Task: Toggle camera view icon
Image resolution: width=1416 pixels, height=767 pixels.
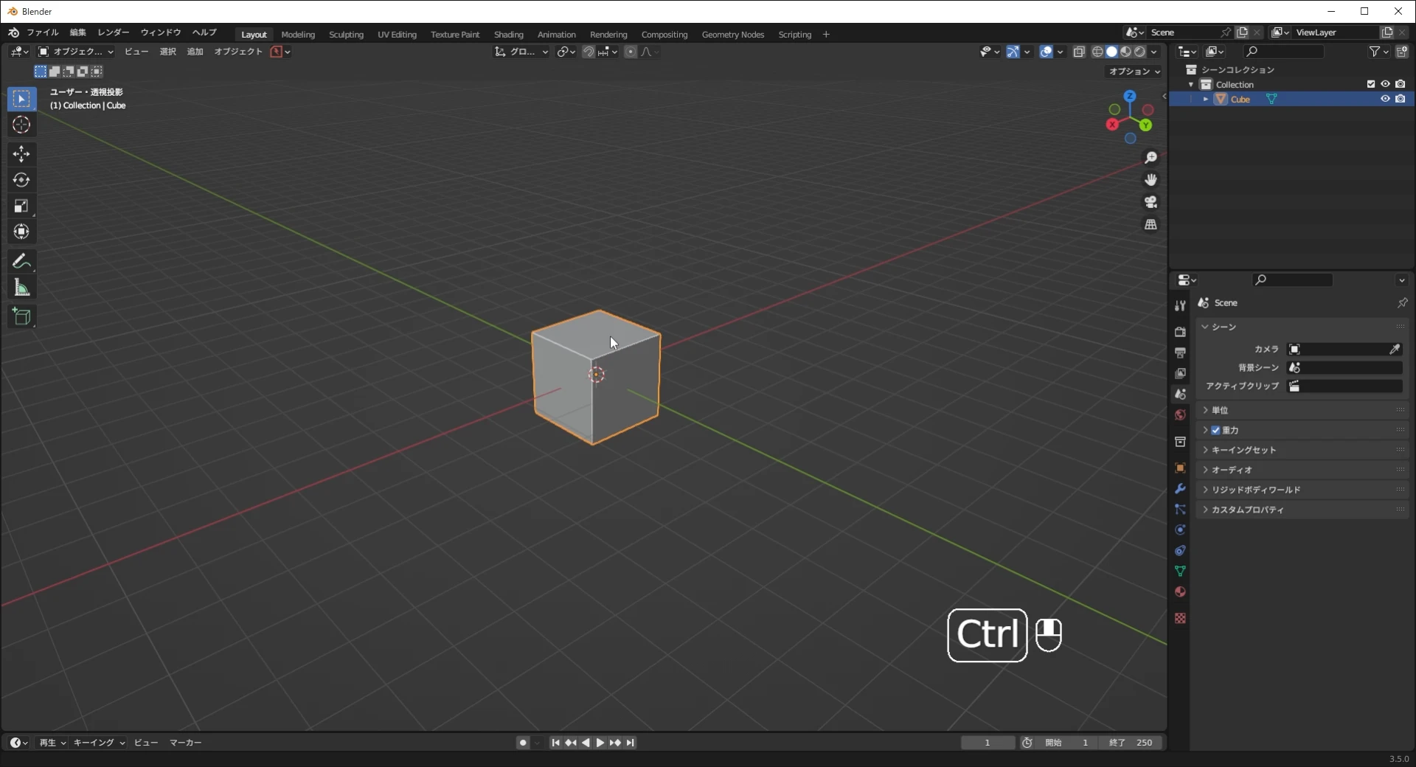Action: point(1150,202)
